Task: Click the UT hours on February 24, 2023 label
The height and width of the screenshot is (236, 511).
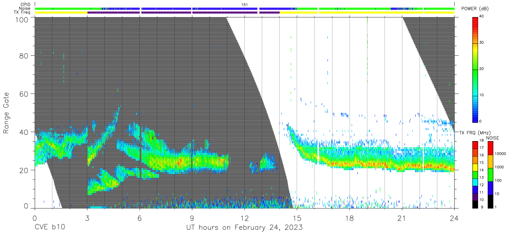Action: 244,228
